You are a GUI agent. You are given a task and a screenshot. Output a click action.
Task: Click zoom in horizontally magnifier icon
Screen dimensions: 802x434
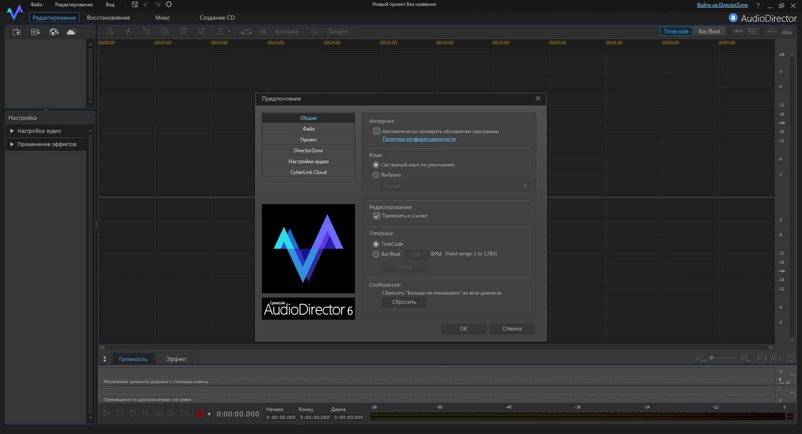pyautogui.click(x=746, y=358)
